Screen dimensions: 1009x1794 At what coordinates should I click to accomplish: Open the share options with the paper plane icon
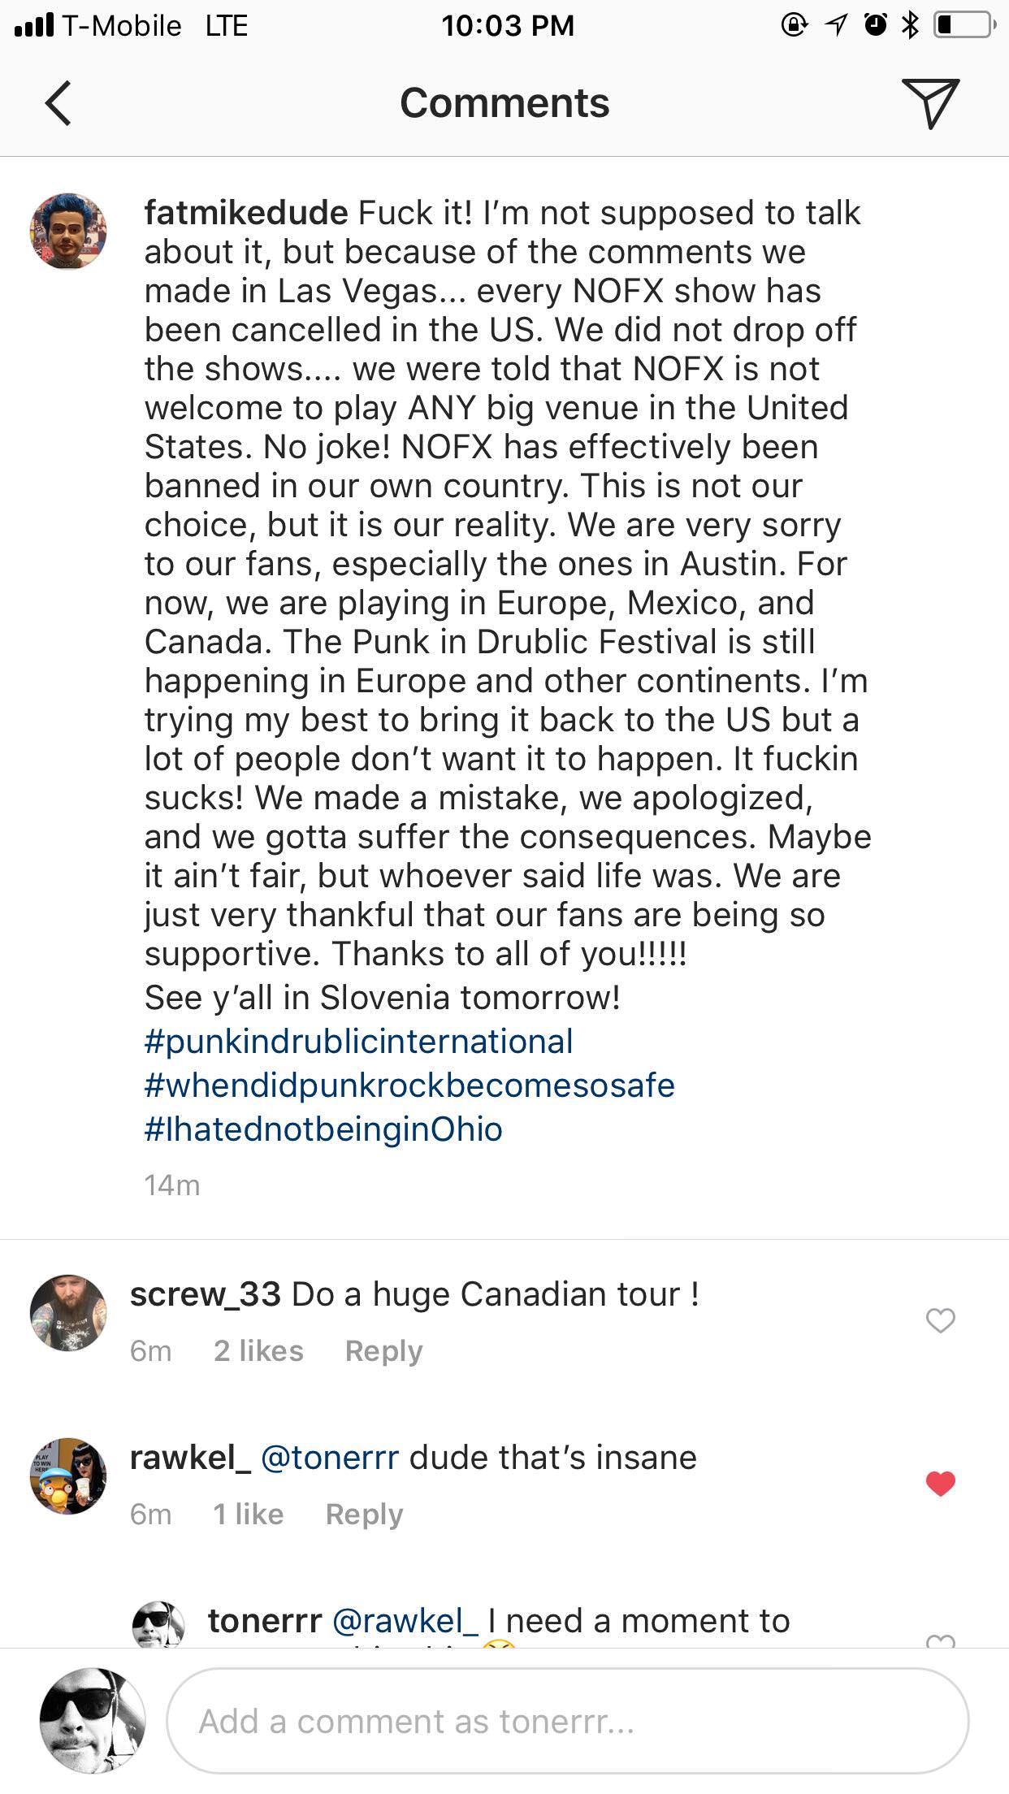click(933, 104)
